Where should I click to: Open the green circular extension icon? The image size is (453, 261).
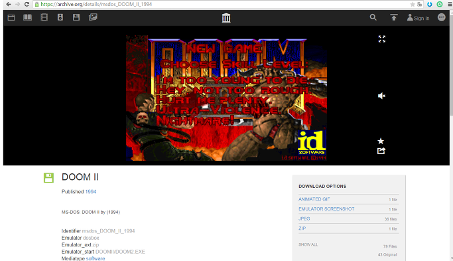coord(440,5)
